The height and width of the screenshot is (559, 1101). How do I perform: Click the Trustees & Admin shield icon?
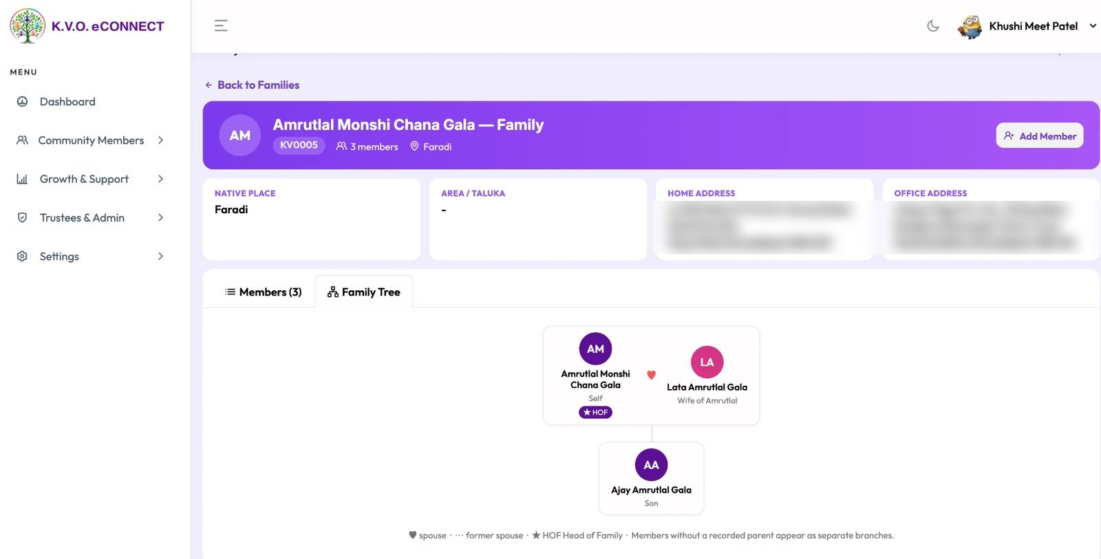click(22, 217)
